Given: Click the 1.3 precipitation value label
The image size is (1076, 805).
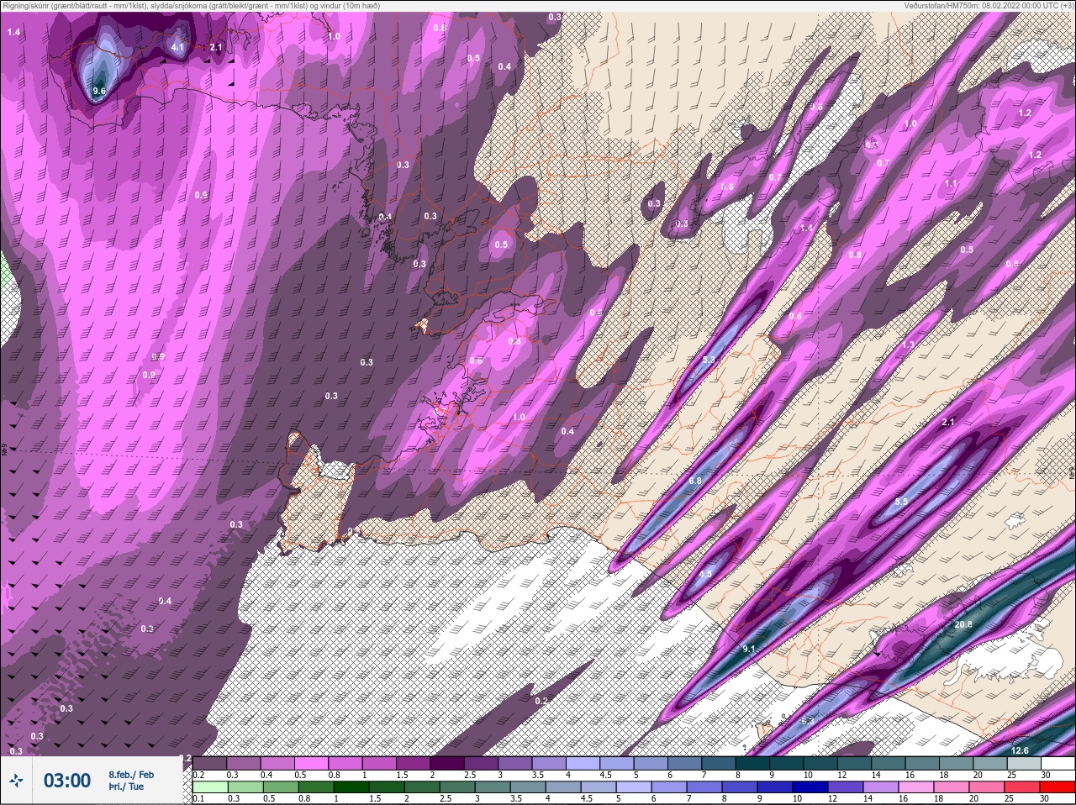Looking at the screenshot, I should point(908,345).
